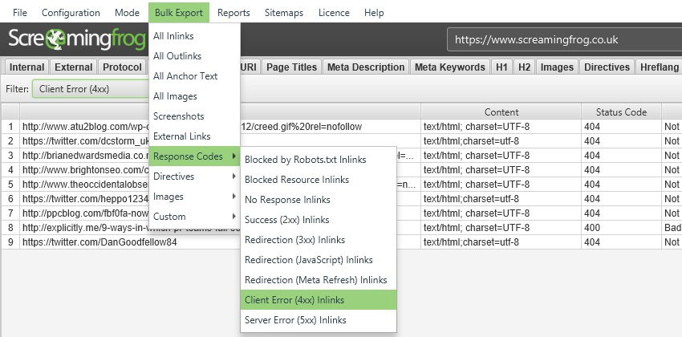The height and width of the screenshot is (337, 682).
Task: Switch to the External tab
Action: 74,67
